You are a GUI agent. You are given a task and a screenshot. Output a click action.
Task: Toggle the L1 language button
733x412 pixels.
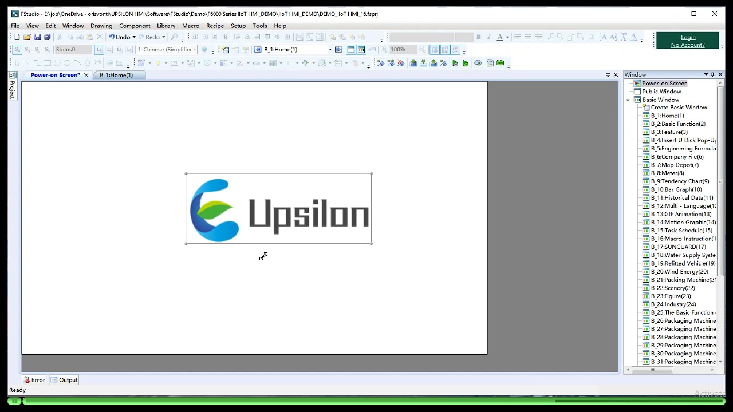click(x=99, y=49)
